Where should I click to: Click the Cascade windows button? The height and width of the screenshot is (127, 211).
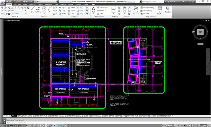(x=145, y=14)
